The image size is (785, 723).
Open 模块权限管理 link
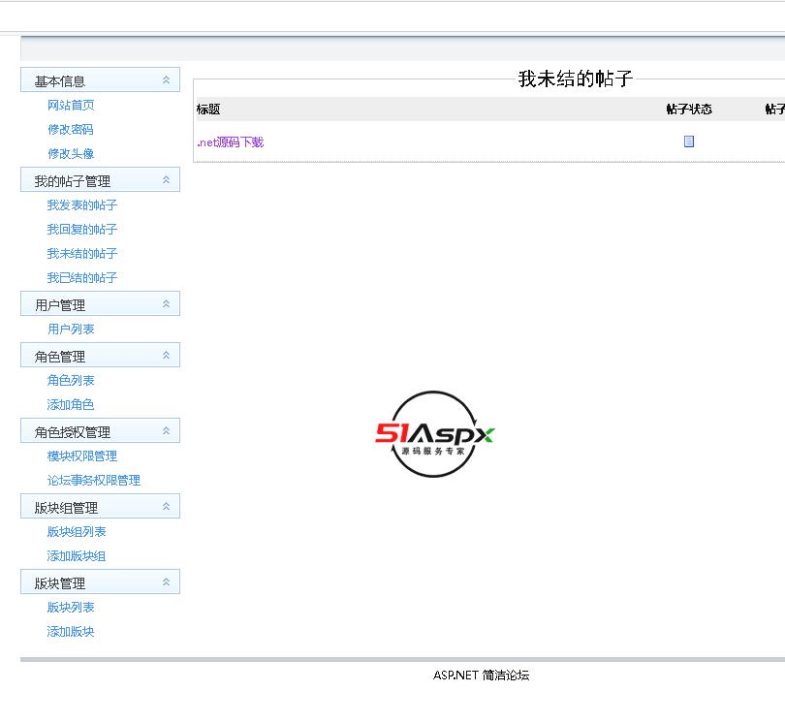click(x=82, y=456)
